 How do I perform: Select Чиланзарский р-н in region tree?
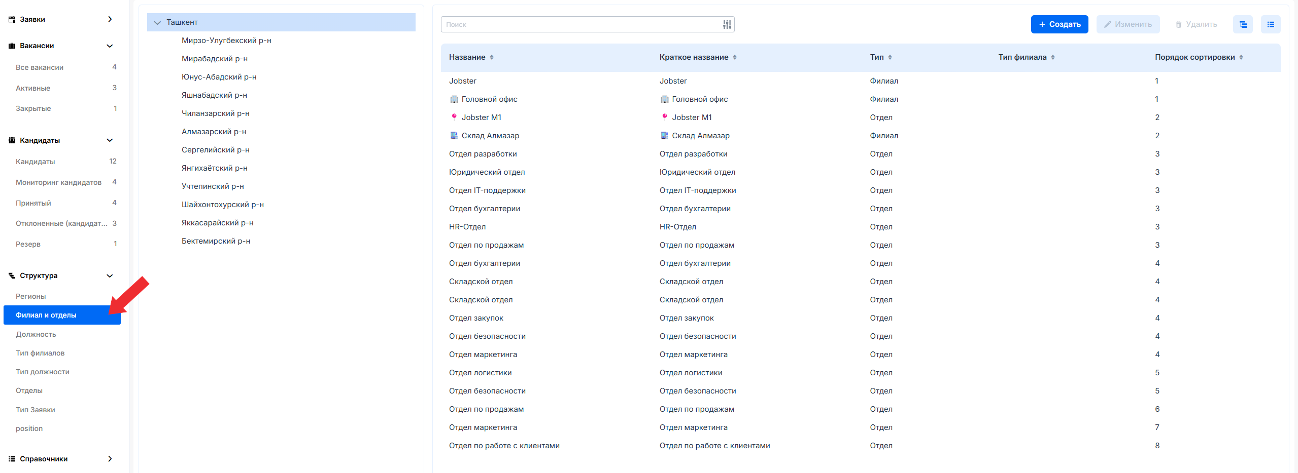tap(215, 113)
